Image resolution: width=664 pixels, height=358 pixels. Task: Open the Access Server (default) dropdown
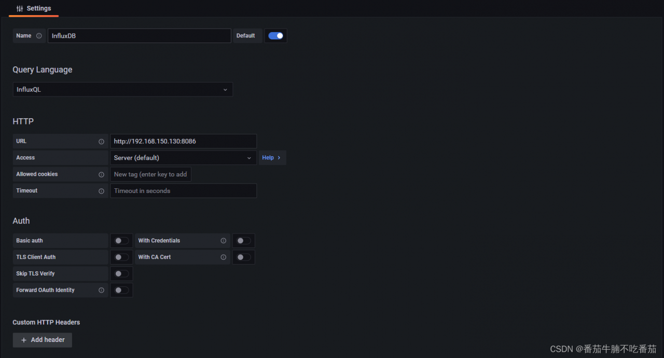(183, 158)
